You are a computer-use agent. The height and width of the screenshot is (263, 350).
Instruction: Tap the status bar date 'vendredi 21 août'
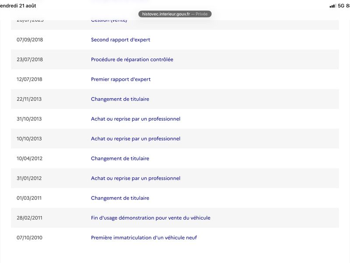tap(18, 6)
